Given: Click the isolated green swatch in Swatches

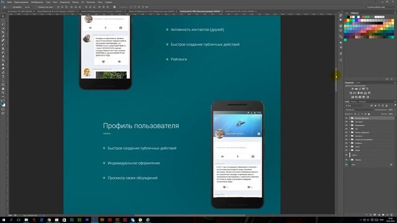Looking at the screenshot, I should tap(346, 40).
